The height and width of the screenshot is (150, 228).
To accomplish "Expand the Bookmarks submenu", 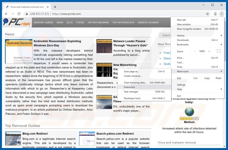I will (x=197, y=45).
